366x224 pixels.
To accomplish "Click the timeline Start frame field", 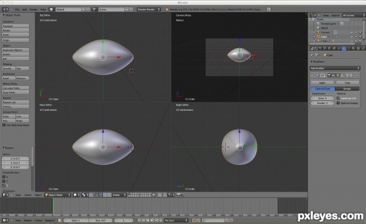I will point(76,220).
